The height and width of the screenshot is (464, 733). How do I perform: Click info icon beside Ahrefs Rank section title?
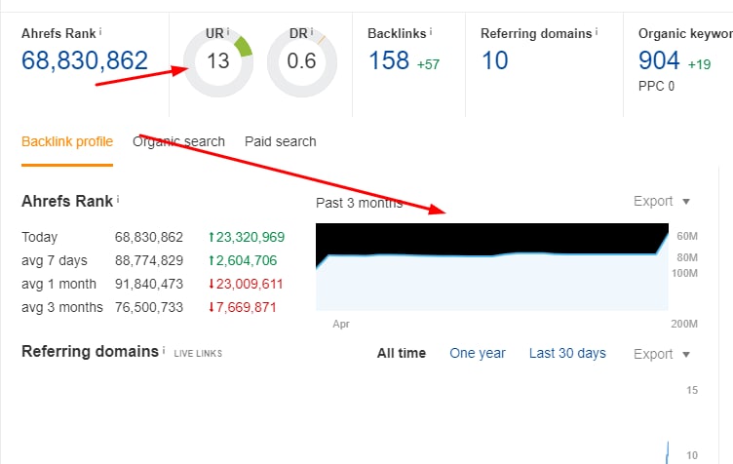pos(118,200)
